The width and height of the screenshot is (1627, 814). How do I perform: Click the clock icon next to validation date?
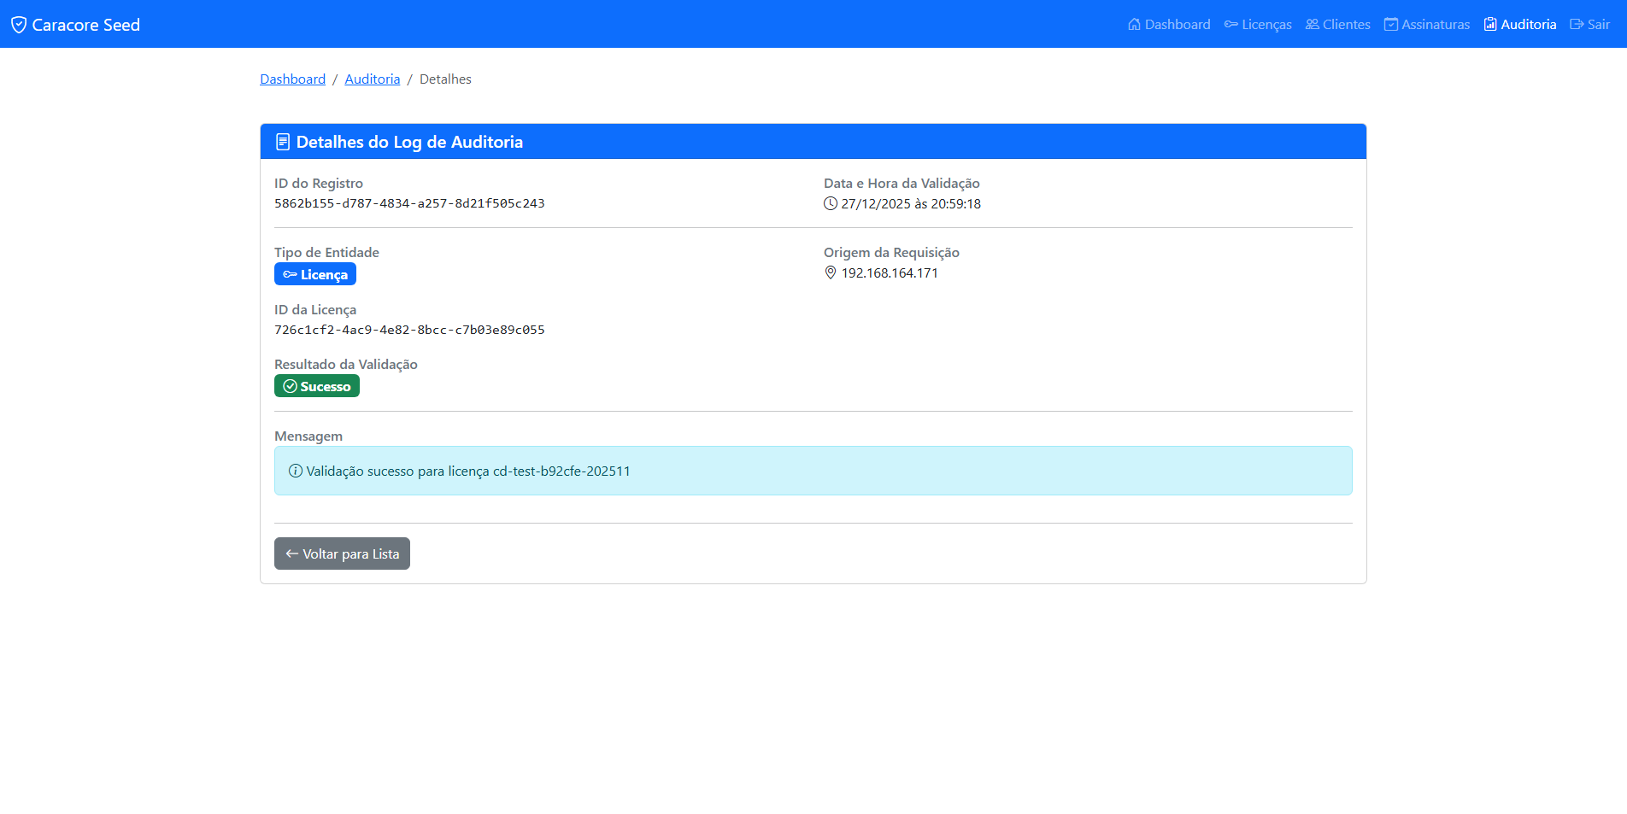831,203
